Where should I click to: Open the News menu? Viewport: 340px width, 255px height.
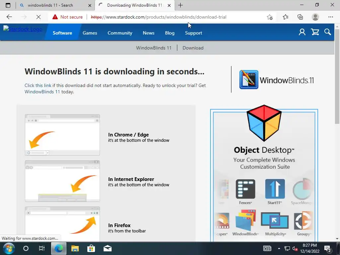point(148,33)
